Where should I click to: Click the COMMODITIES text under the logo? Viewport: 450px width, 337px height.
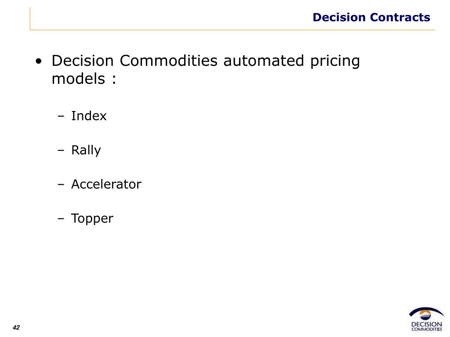point(426,329)
